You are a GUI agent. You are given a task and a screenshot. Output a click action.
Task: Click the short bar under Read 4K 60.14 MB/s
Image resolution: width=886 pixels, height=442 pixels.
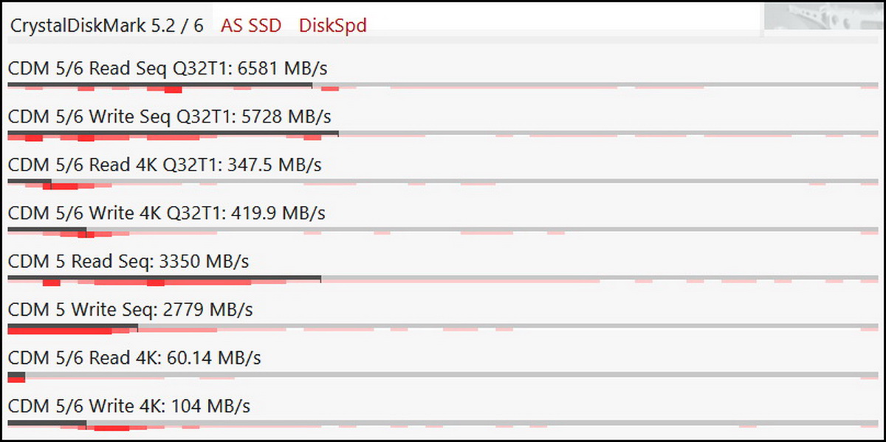(16, 376)
